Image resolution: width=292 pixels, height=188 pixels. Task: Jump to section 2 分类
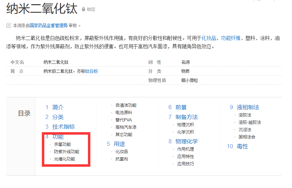coord(58,117)
